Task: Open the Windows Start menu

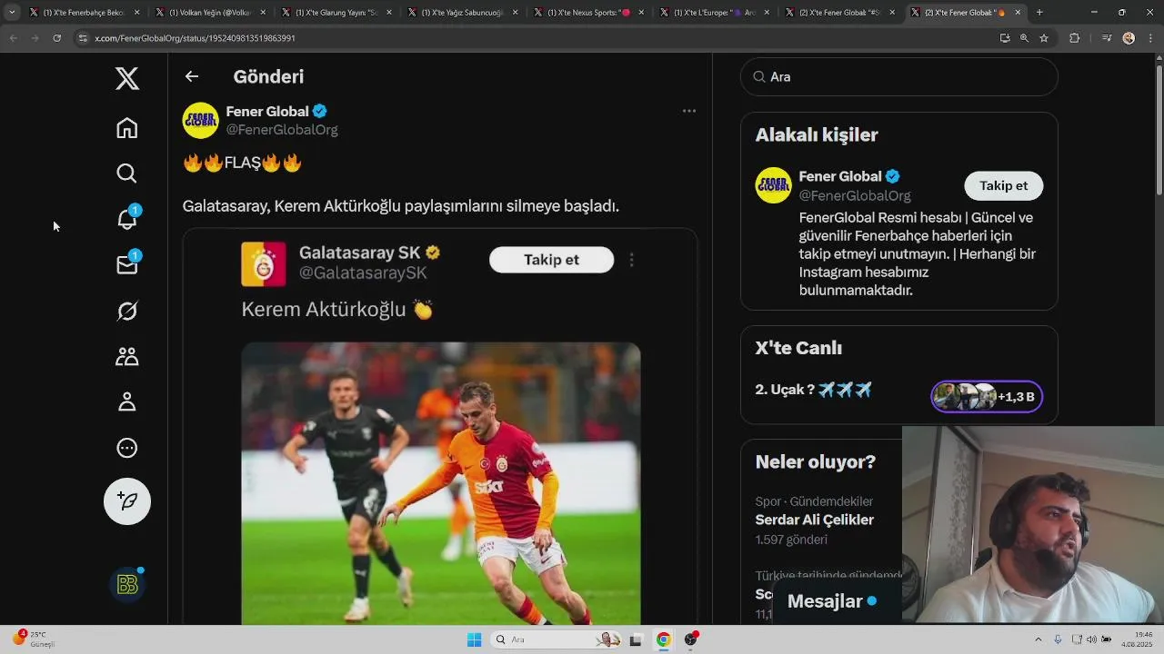Action: point(474,639)
